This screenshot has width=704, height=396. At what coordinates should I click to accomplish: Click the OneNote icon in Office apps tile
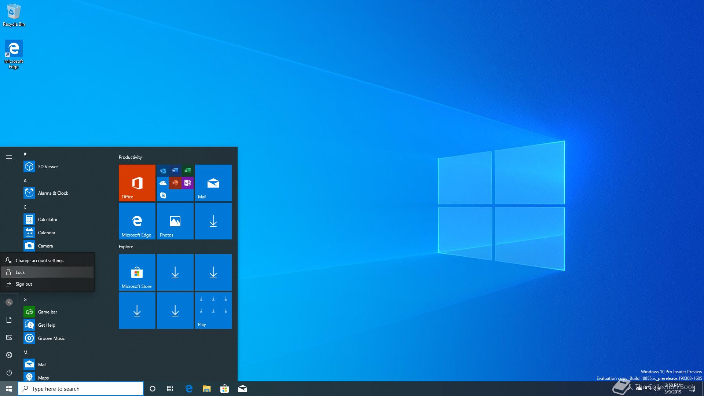(187, 183)
